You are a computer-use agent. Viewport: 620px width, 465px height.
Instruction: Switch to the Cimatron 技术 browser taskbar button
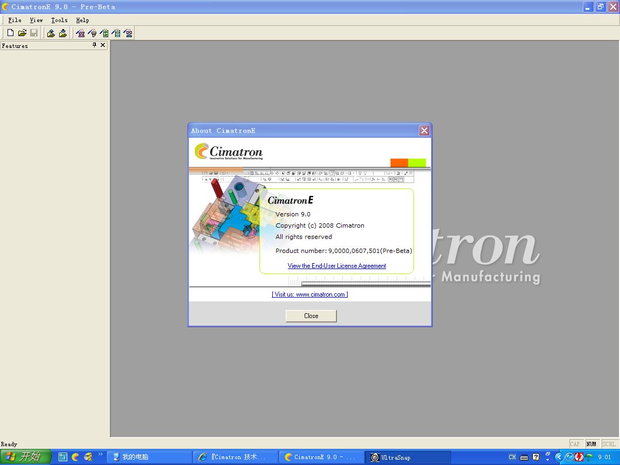click(x=236, y=457)
